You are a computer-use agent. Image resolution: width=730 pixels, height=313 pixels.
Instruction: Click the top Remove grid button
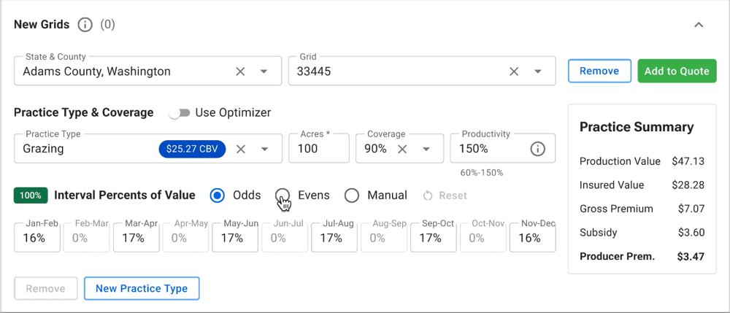[599, 72]
